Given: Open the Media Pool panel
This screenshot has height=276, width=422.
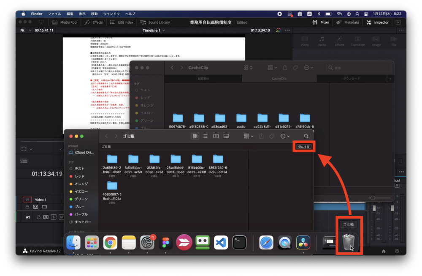Looking at the screenshot, I should (65, 22).
